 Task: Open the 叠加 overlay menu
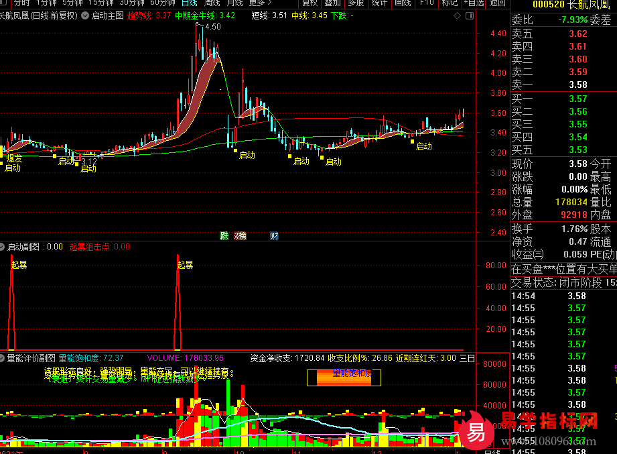pyautogui.click(x=332, y=3)
